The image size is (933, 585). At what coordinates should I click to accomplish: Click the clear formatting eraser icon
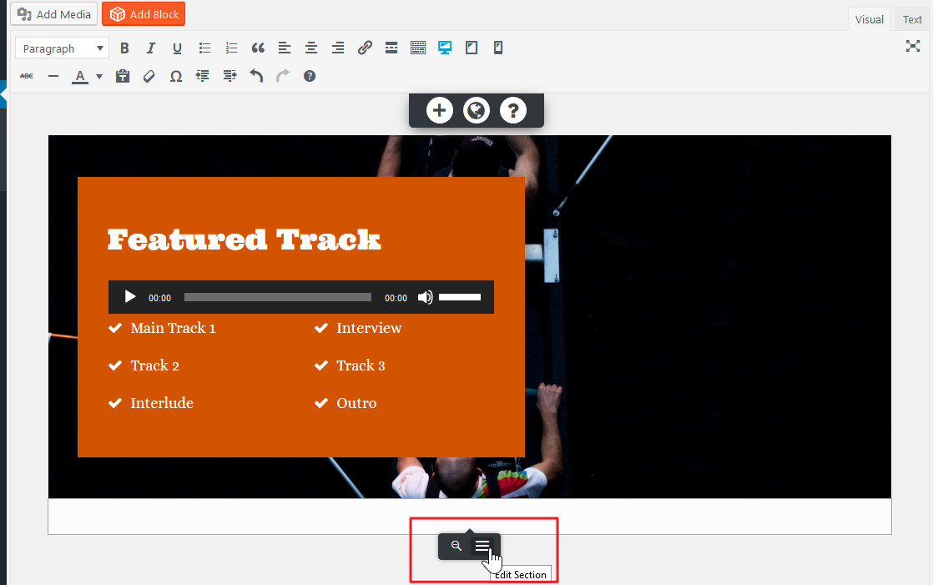149,76
